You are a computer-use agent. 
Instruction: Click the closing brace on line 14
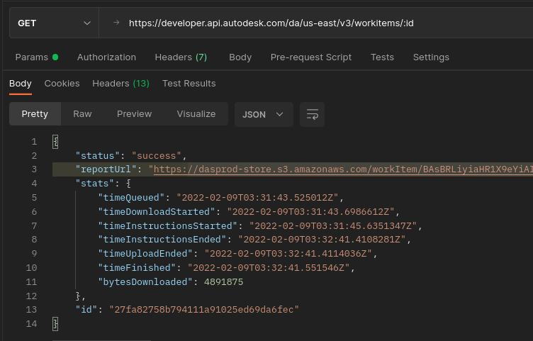pos(55,324)
